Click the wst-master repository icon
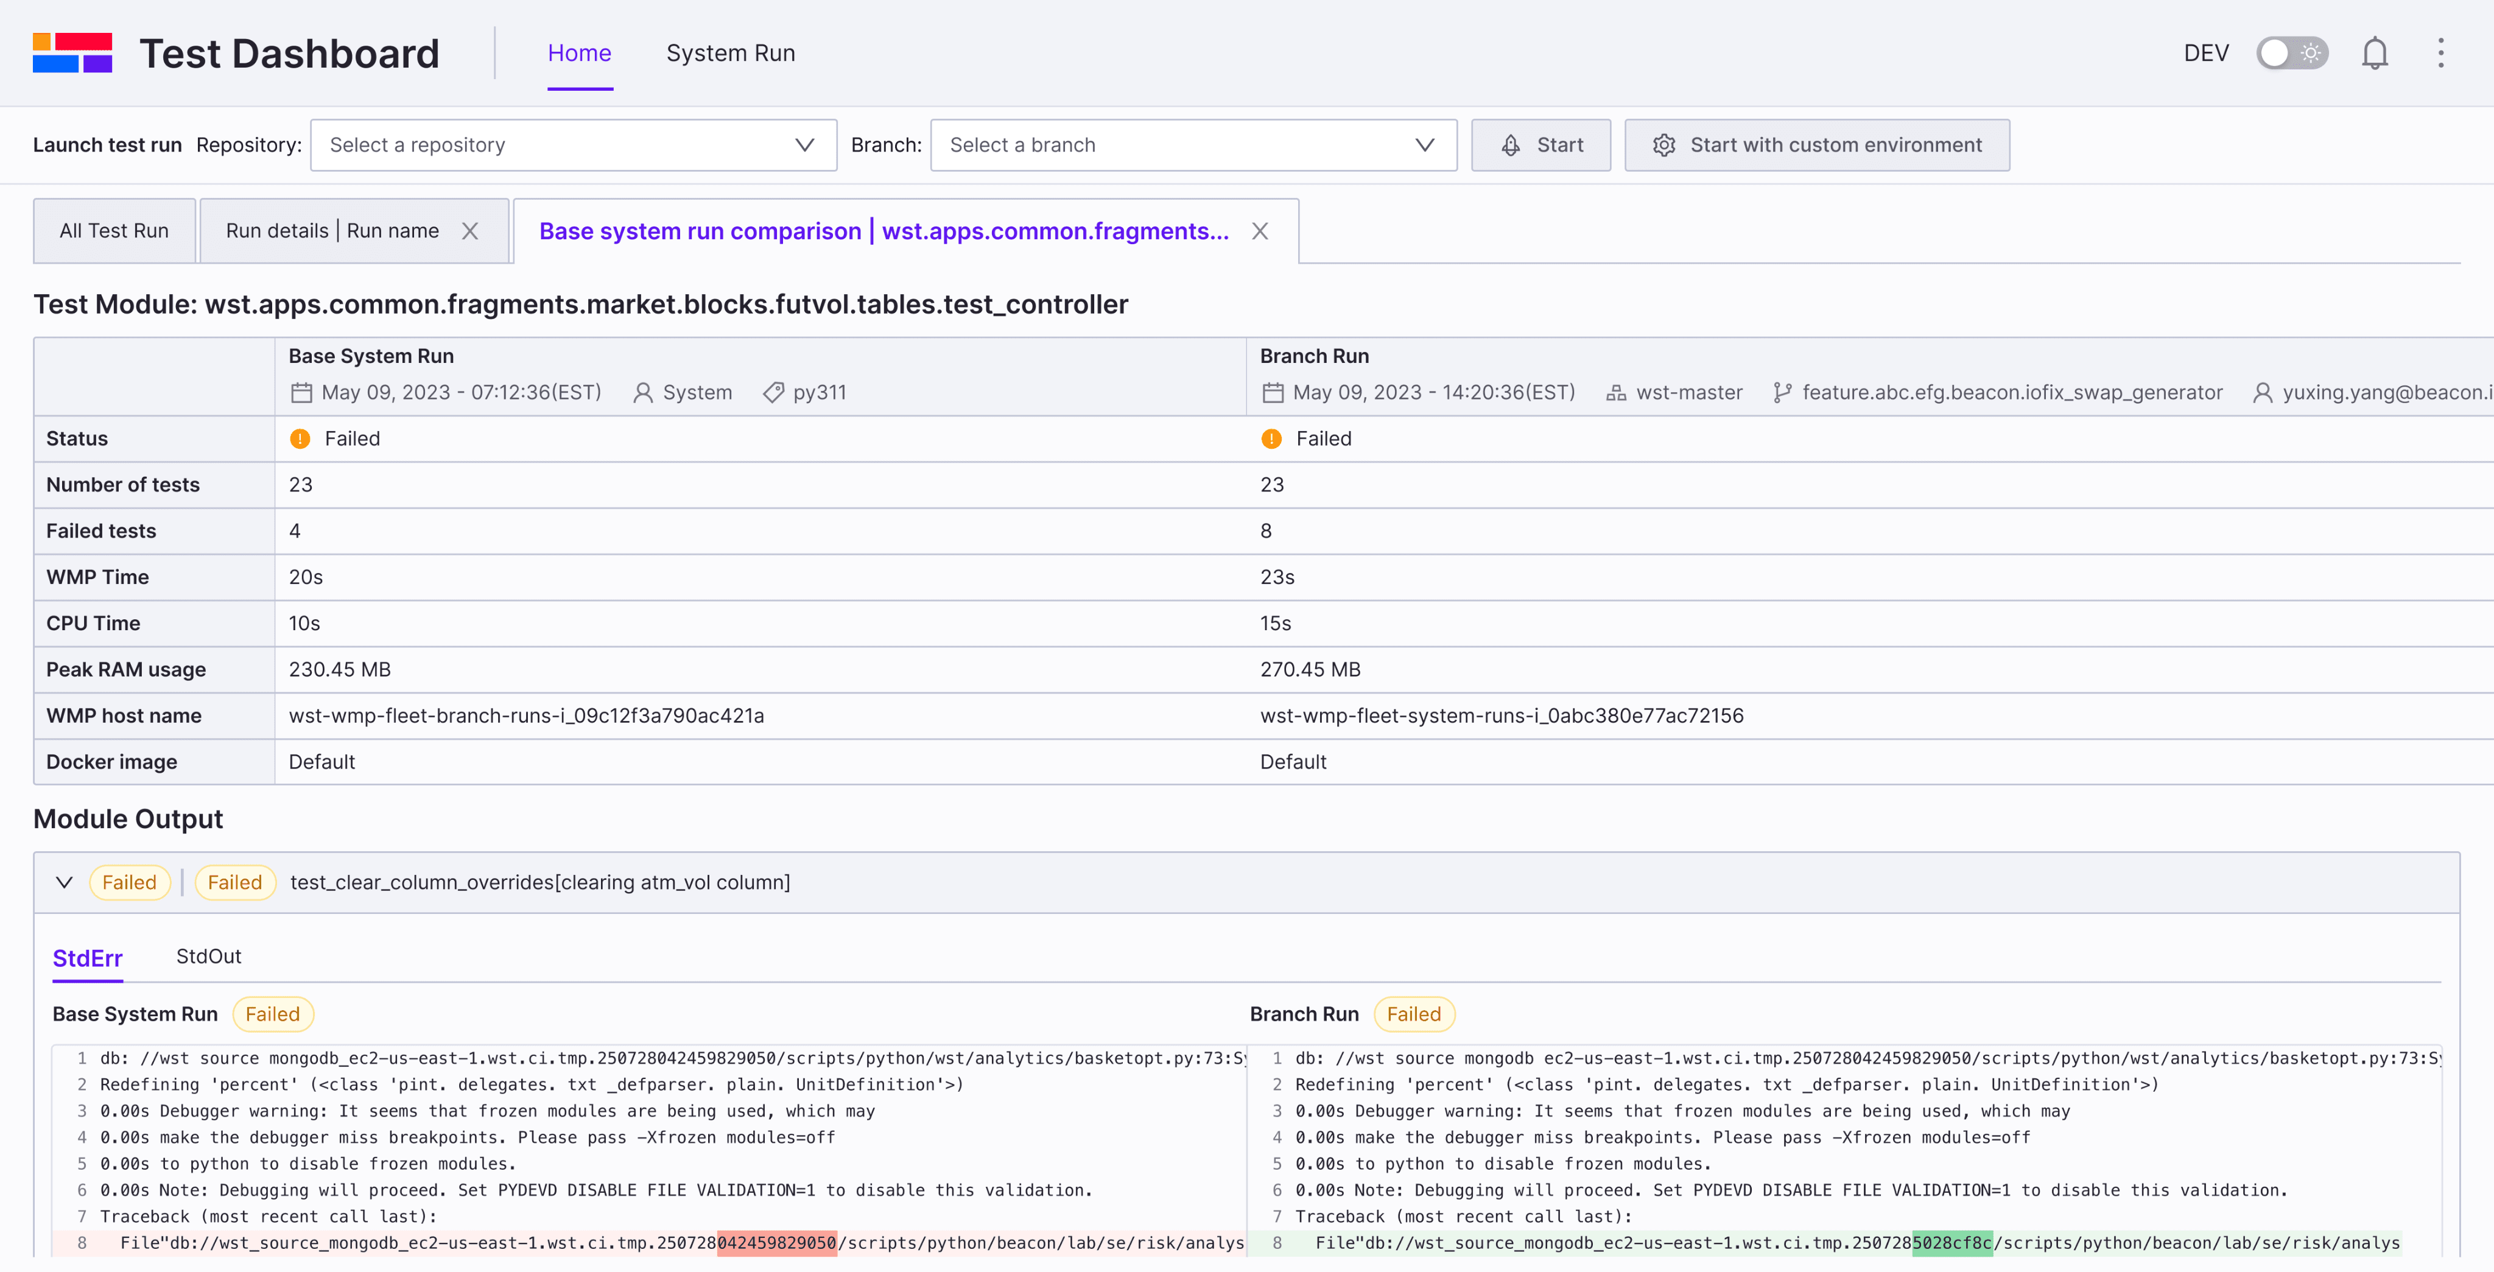Image resolution: width=2494 pixels, height=1272 pixels. click(1615, 393)
